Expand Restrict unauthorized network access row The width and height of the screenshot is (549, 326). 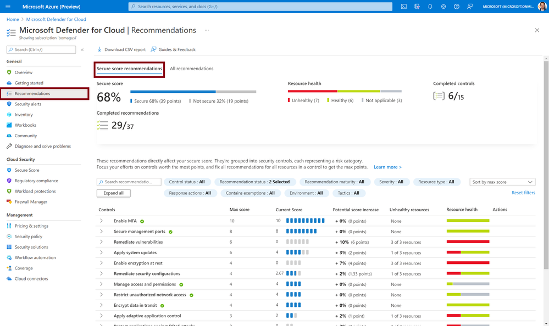(x=101, y=295)
